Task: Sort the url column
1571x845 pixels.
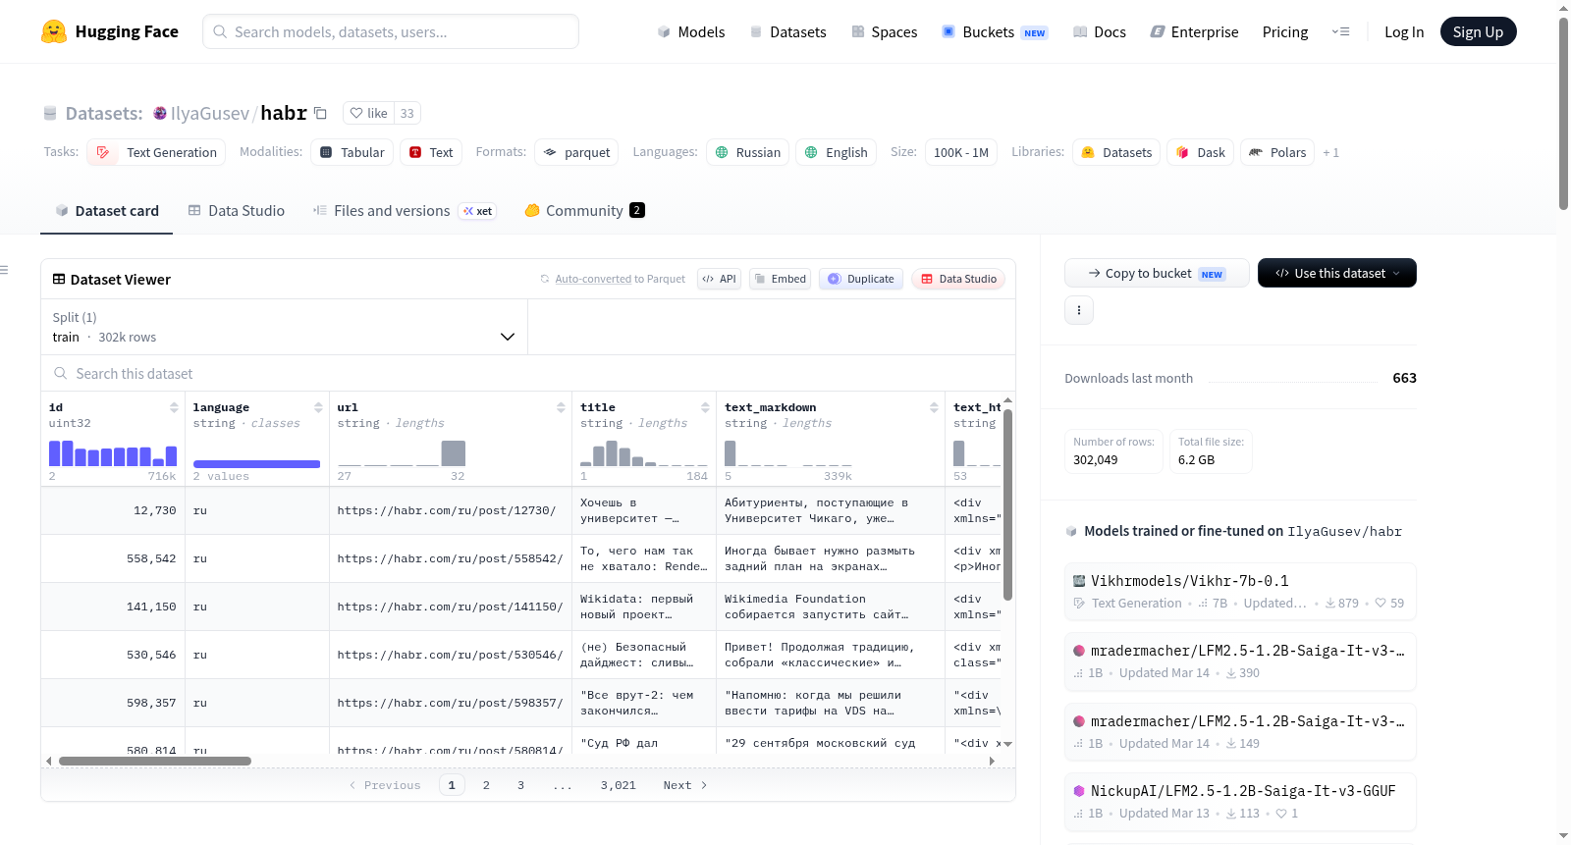Action: point(561,407)
